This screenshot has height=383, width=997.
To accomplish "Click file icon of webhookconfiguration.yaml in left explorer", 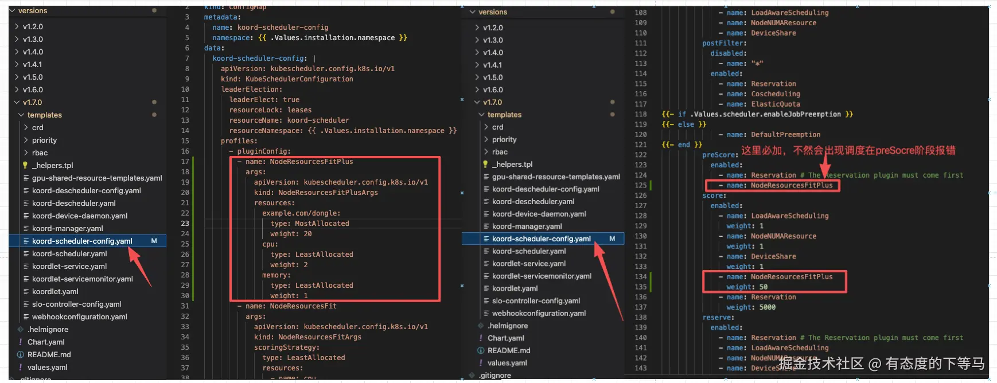I will pyautogui.click(x=26, y=316).
